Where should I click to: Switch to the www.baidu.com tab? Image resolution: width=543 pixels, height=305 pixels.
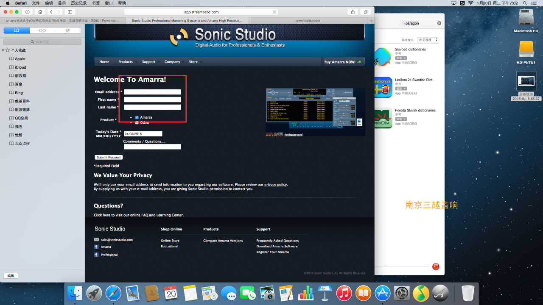(x=308, y=20)
